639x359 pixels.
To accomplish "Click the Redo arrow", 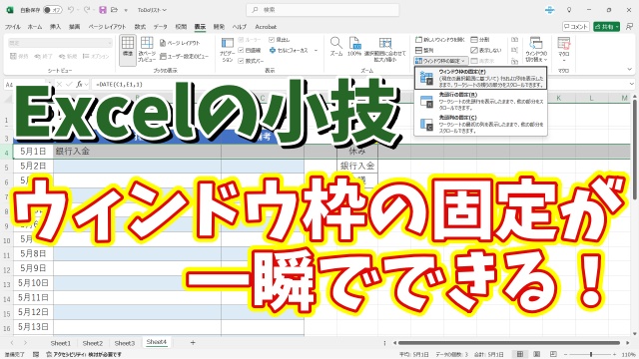I will pyautogui.click(x=87, y=10).
